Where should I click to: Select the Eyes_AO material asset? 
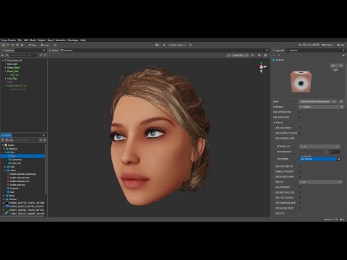16,163
